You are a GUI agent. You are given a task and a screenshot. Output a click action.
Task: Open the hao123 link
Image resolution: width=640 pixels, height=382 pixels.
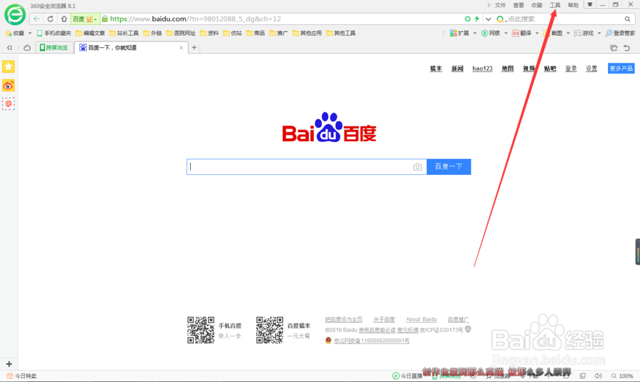coord(482,68)
